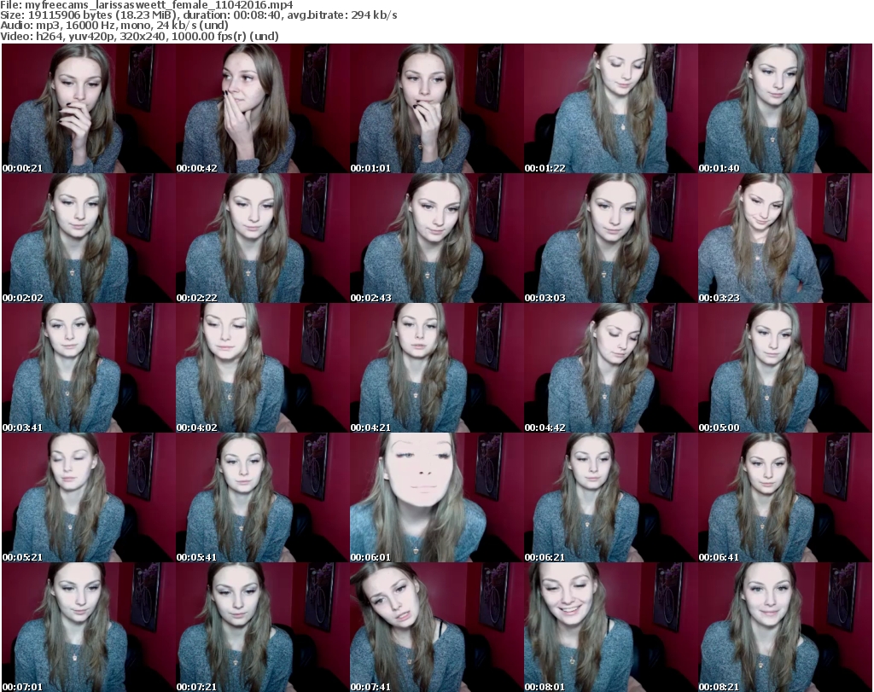Open the frame at 00:02:43

pyautogui.click(x=436, y=238)
